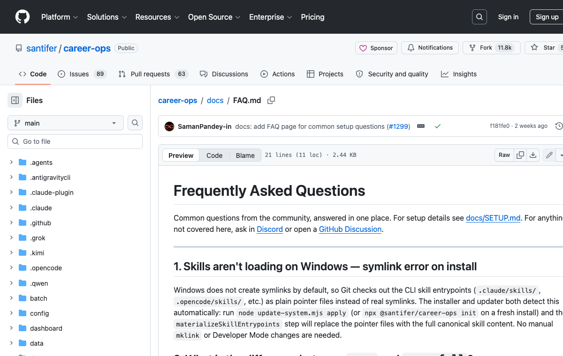The image size is (563, 356).
Task: Open the career-ops repository title link
Action: click(x=87, y=48)
